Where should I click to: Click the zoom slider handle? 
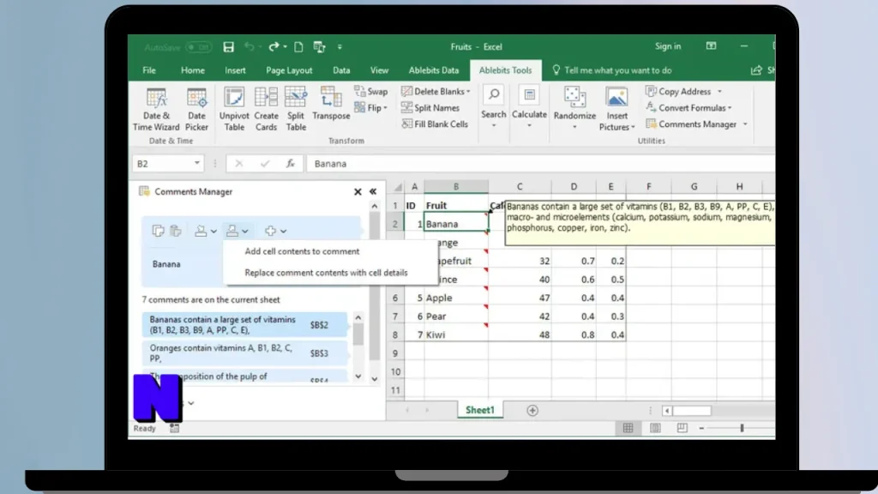pos(743,429)
